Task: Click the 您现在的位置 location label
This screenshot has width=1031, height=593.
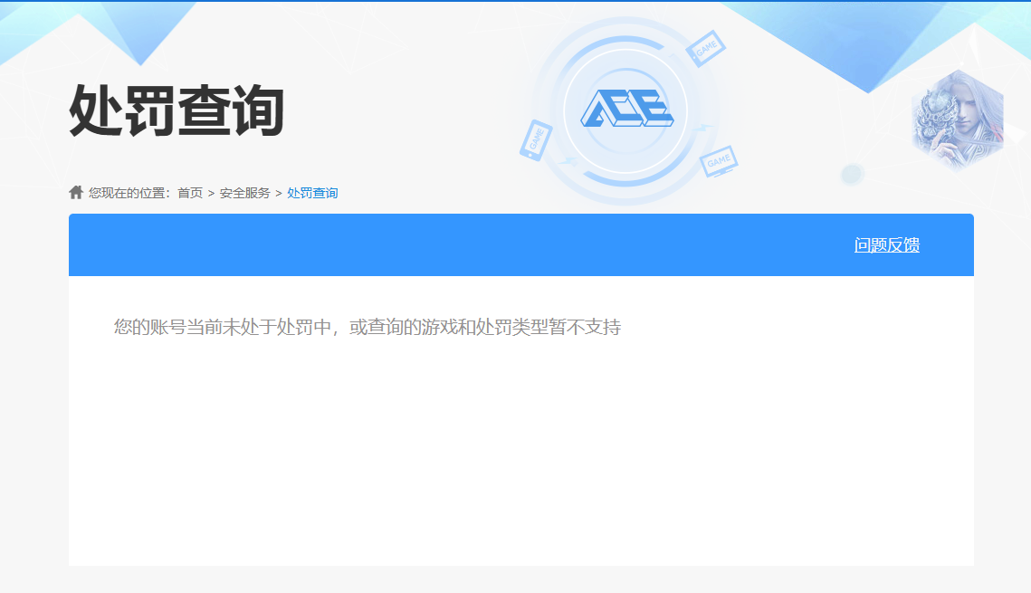Action: coord(129,193)
